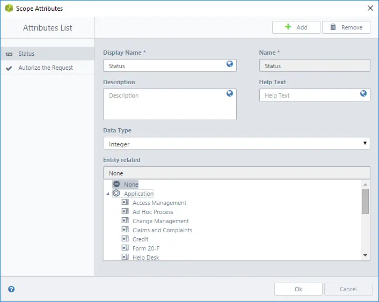Image resolution: width=379 pixels, height=302 pixels.
Task: Click the Name field containing Status
Action: [x=315, y=65]
